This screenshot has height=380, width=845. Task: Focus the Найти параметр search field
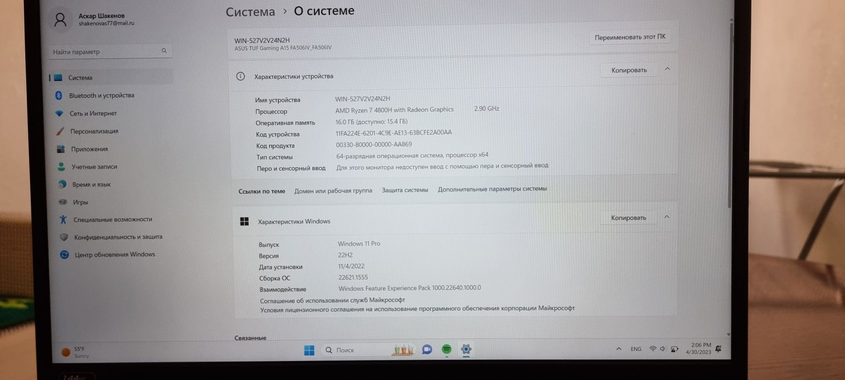coord(110,51)
